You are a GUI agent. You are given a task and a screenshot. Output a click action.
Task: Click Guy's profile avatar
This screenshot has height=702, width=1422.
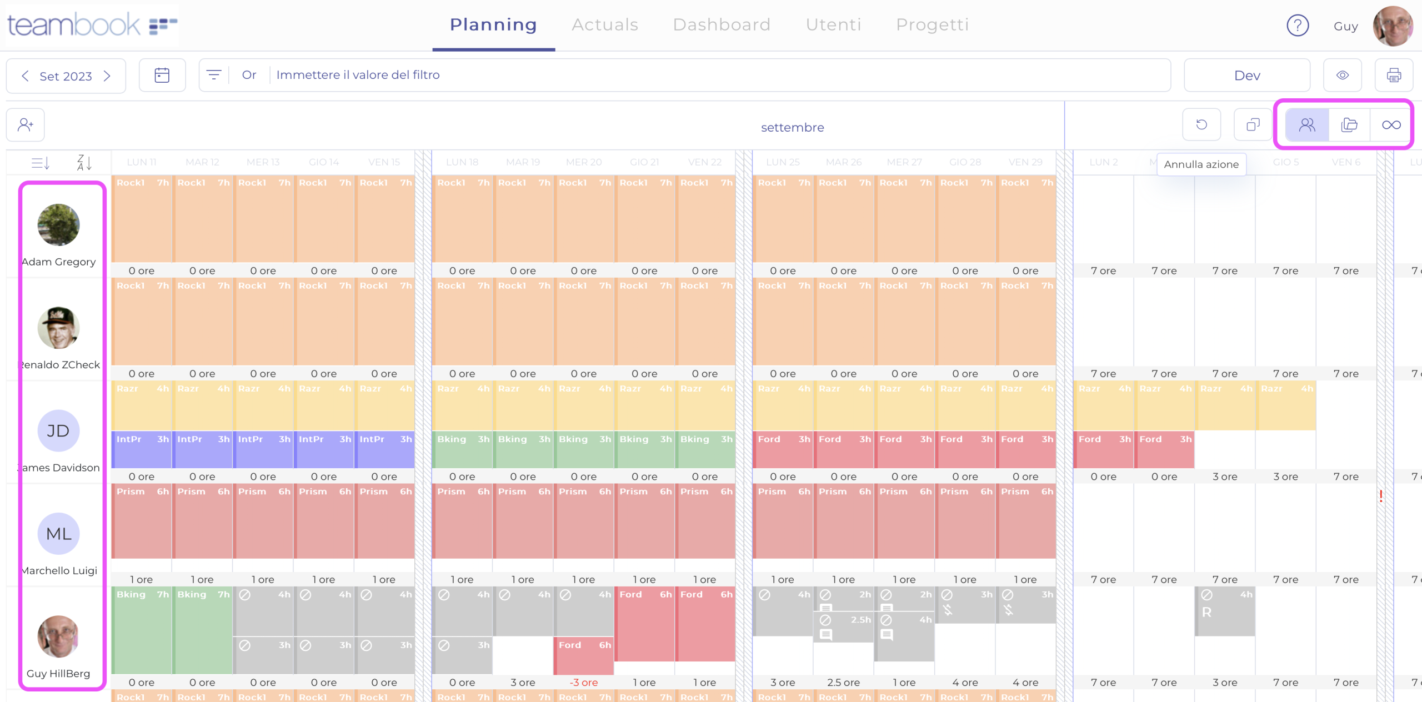(x=1391, y=26)
